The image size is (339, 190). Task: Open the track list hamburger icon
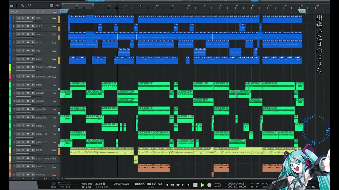(11, 6)
